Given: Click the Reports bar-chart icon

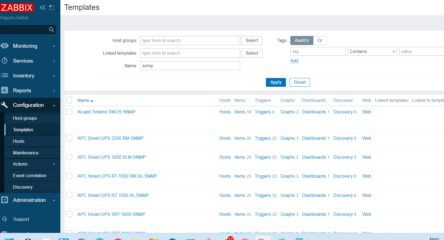Looking at the screenshot, I should point(4,90).
